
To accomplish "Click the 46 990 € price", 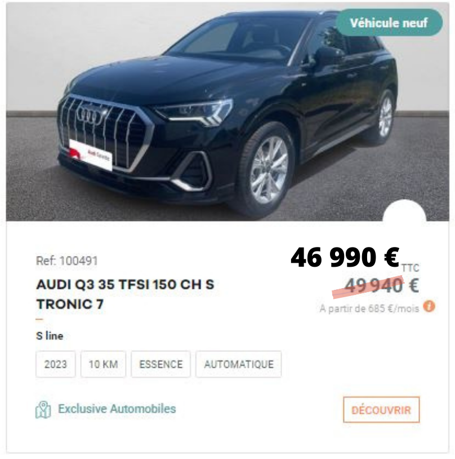I will [345, 257].
